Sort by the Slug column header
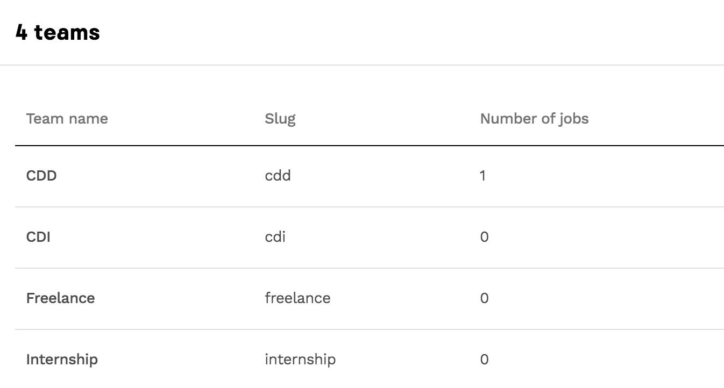This screenshot has height=388, width=724. (x=280, y=119)
